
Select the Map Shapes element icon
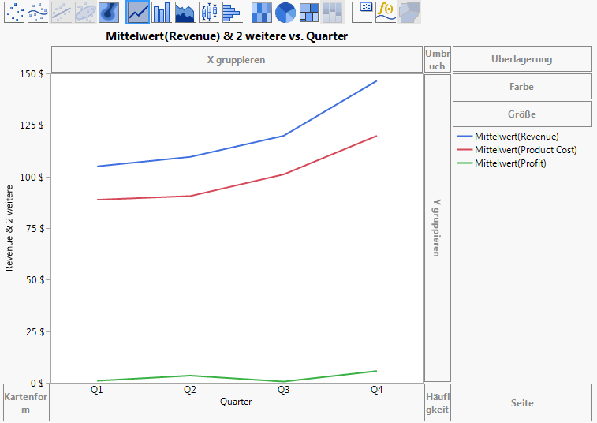pyautogui.click(x=409, y=12)
